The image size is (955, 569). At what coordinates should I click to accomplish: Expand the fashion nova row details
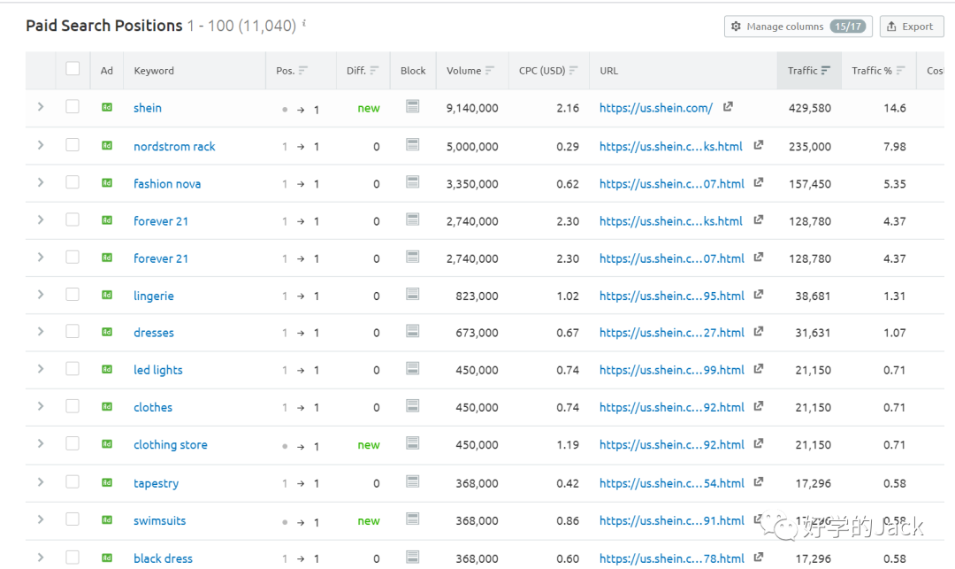click(41, 182)
